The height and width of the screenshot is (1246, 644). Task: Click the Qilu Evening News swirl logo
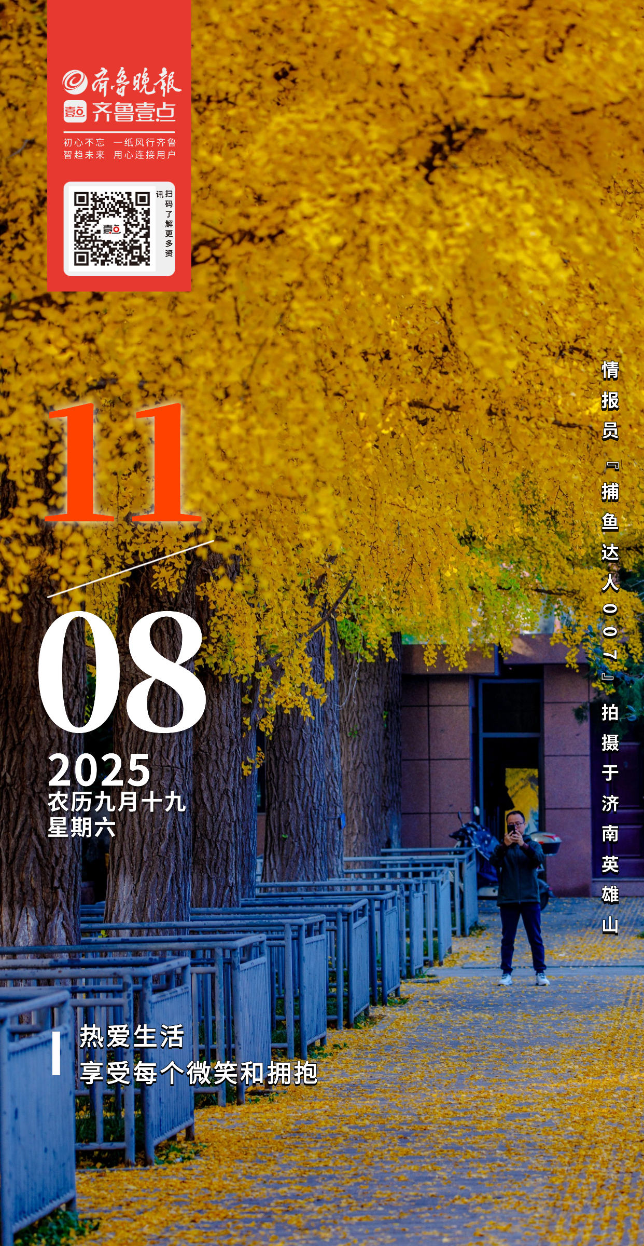point(75,82)
